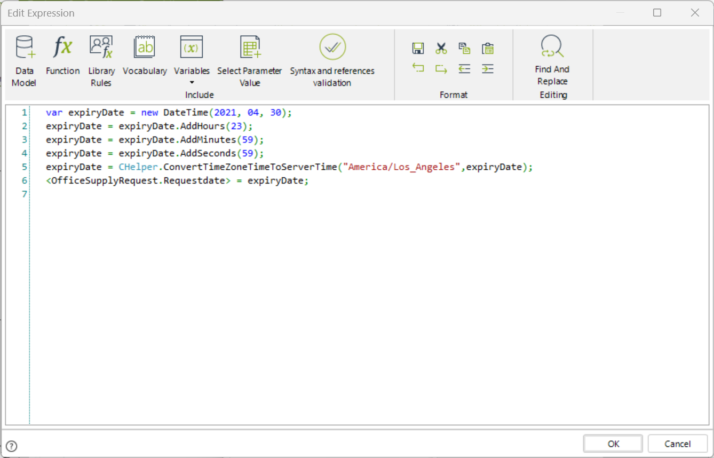Run Syntax and references validation
Viewport: 714px width, 458px height.
332,60
